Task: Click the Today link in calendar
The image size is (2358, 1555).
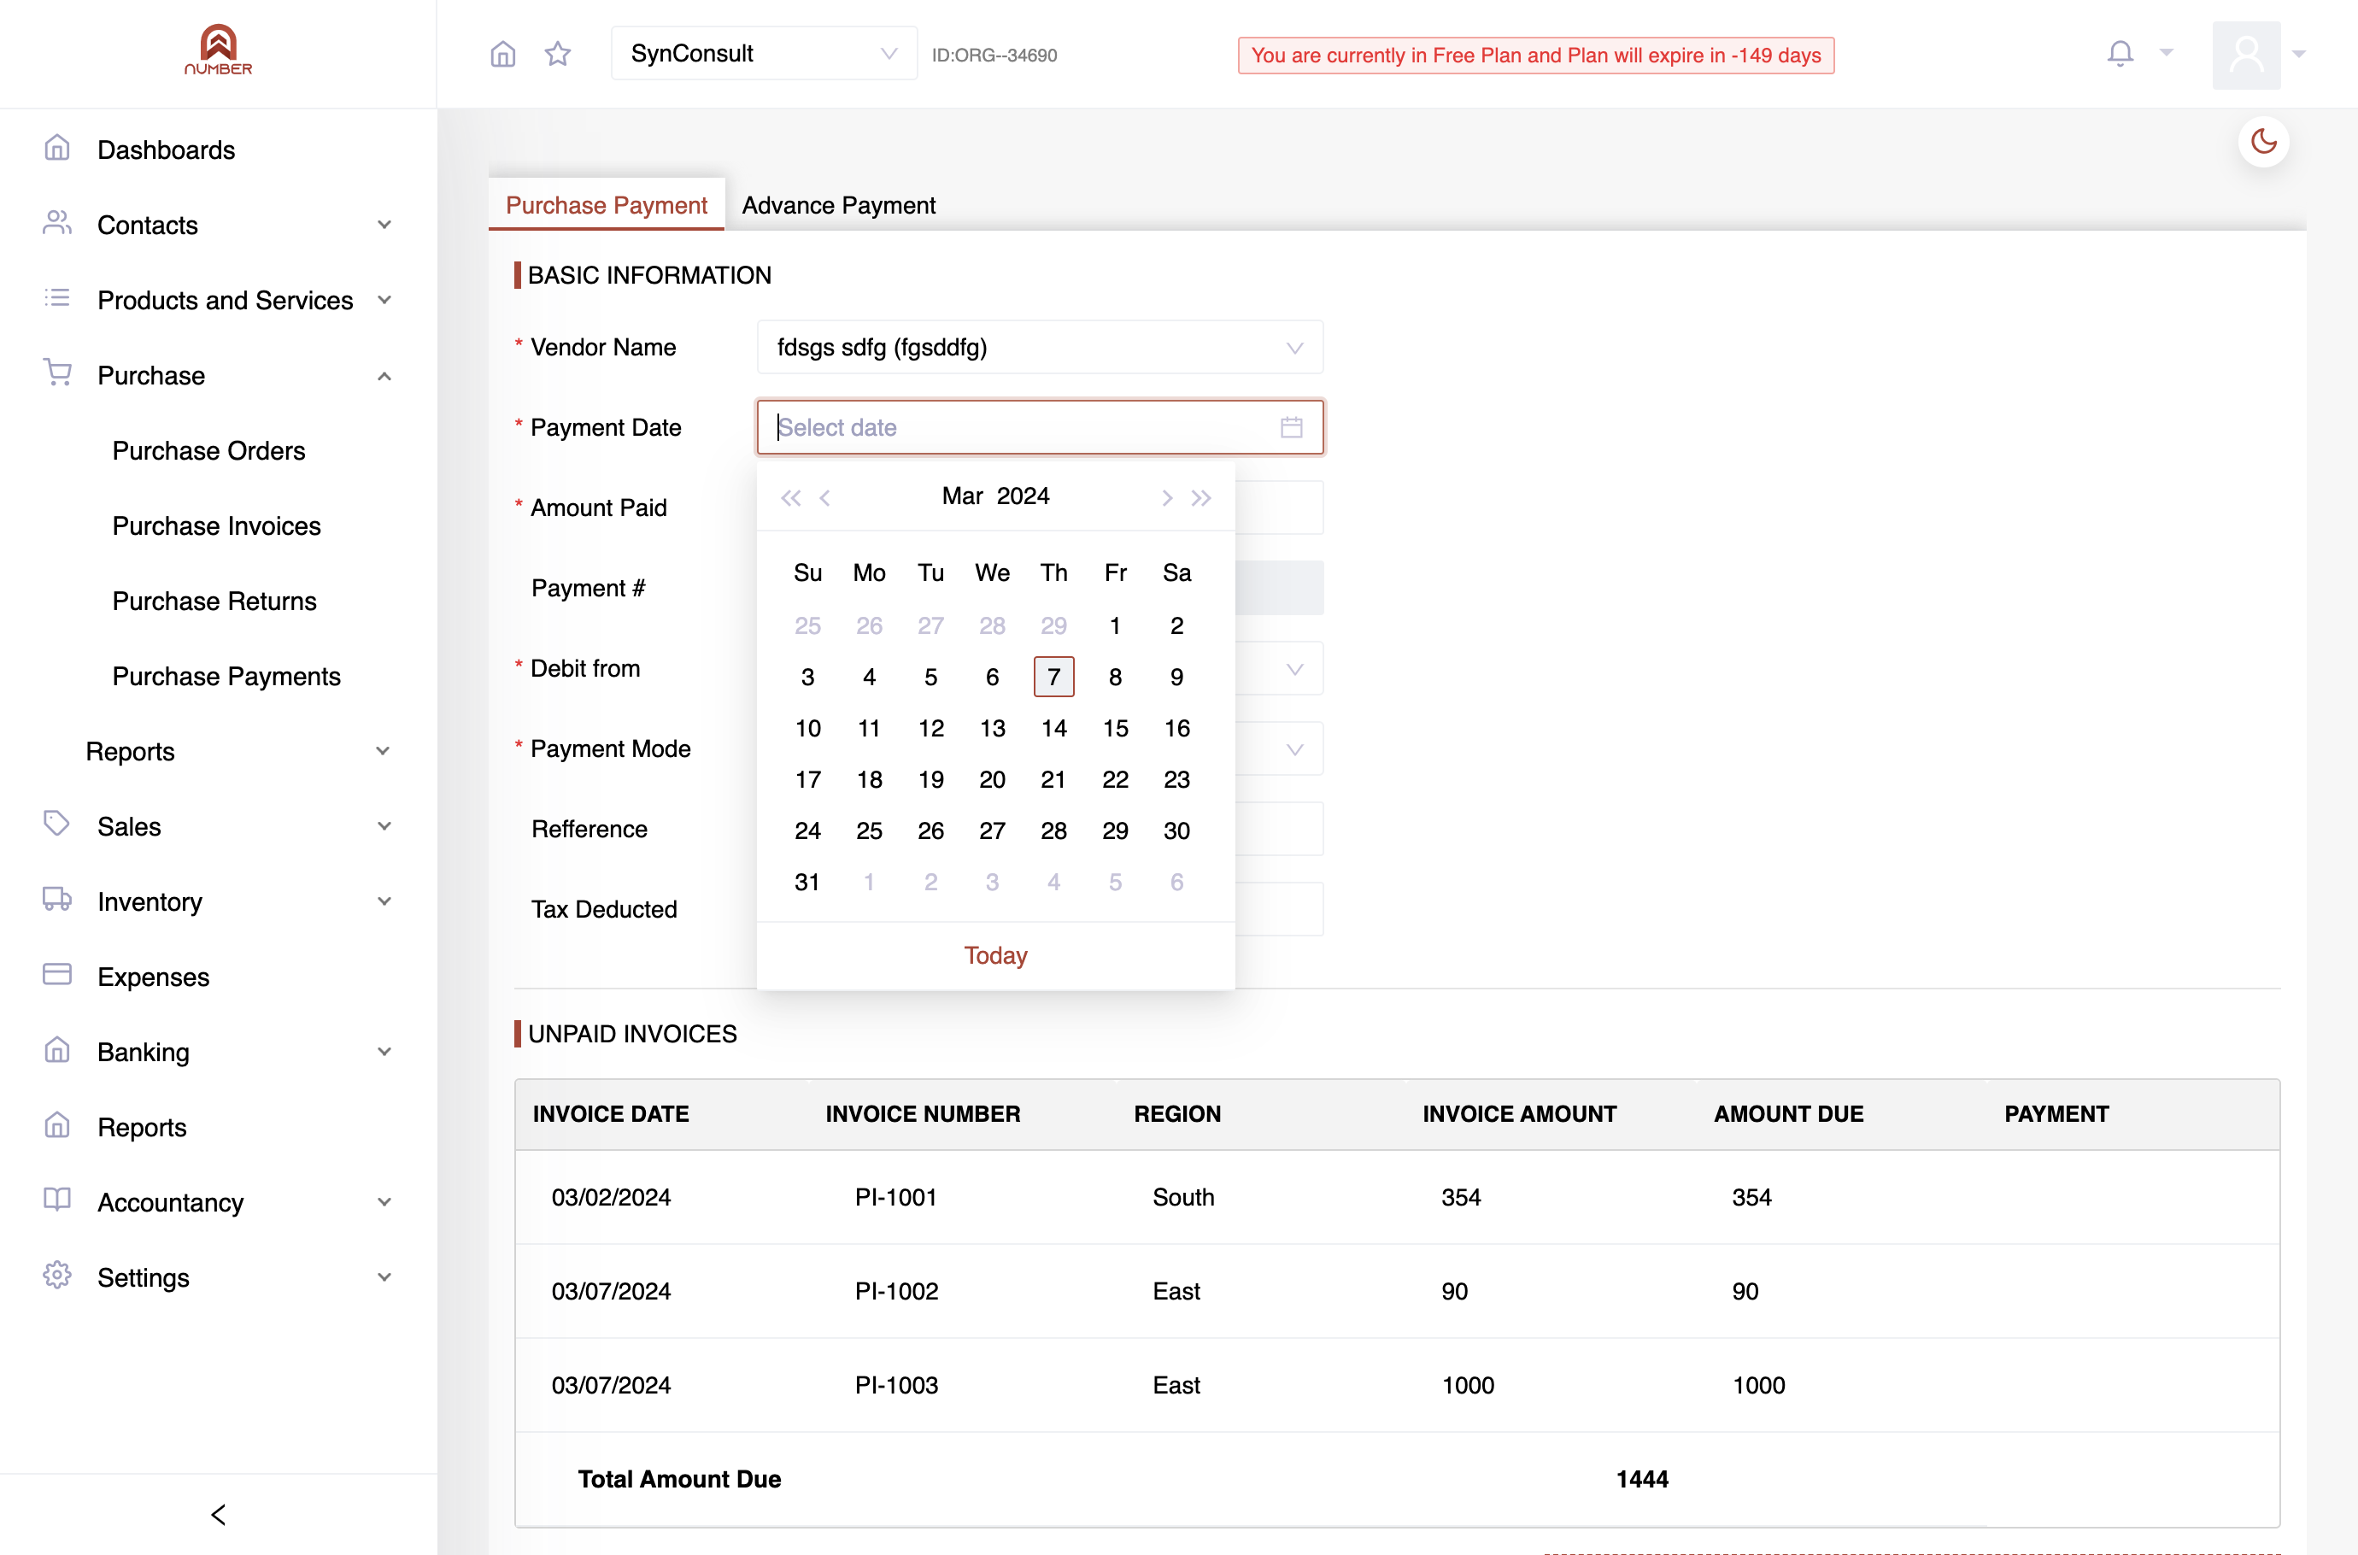Action: pos(995,955)
